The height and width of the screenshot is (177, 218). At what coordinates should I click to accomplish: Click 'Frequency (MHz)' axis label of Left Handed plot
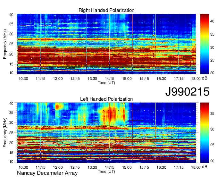[5, 133]
